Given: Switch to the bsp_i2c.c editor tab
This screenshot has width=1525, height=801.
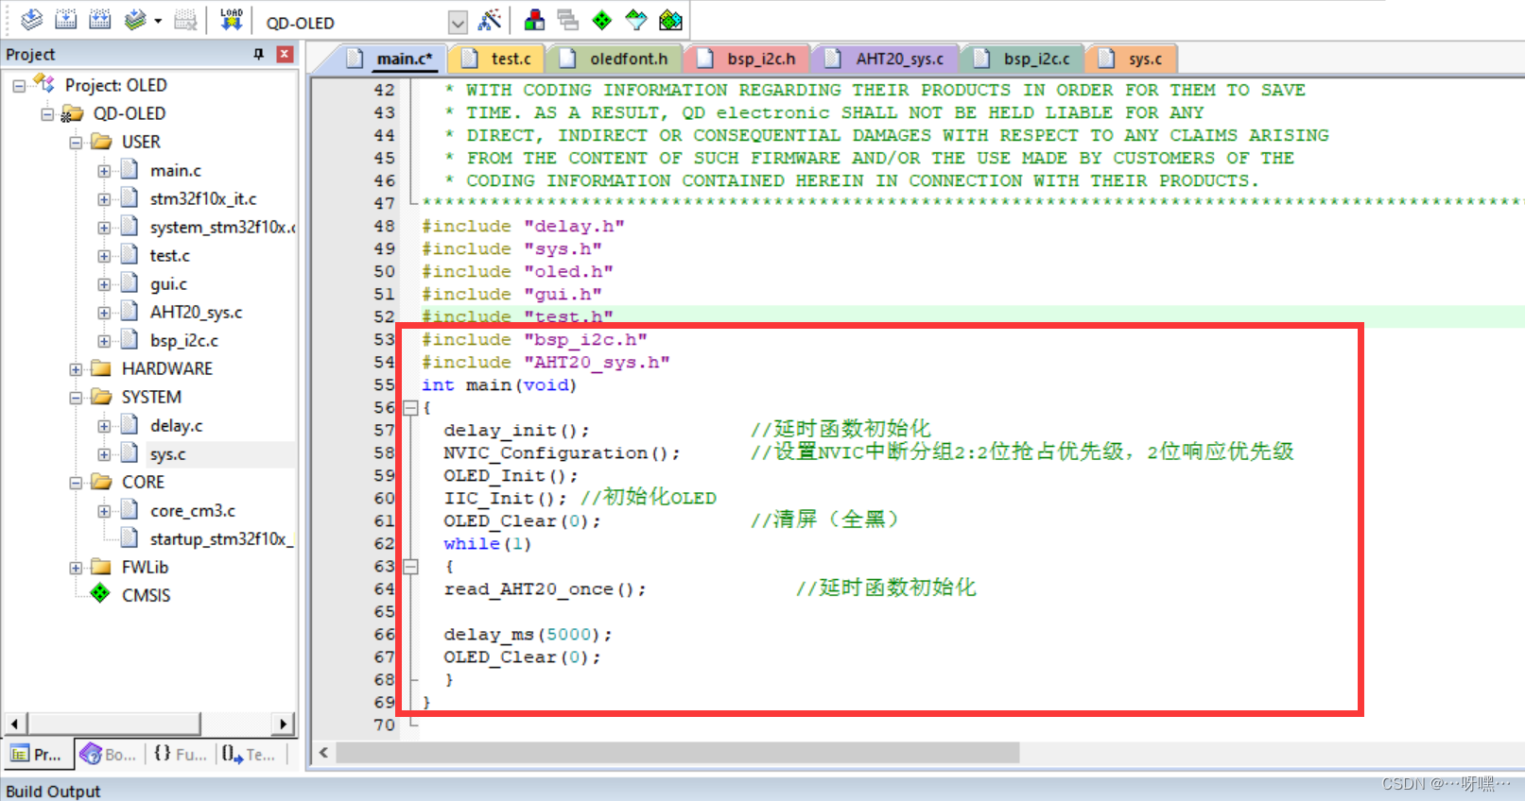Looking at the screenshot, I should (1024, 59).
